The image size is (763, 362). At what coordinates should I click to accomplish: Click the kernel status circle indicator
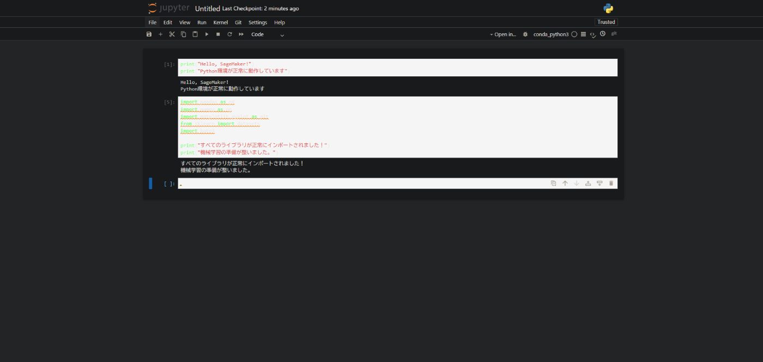tap(574, 34)
